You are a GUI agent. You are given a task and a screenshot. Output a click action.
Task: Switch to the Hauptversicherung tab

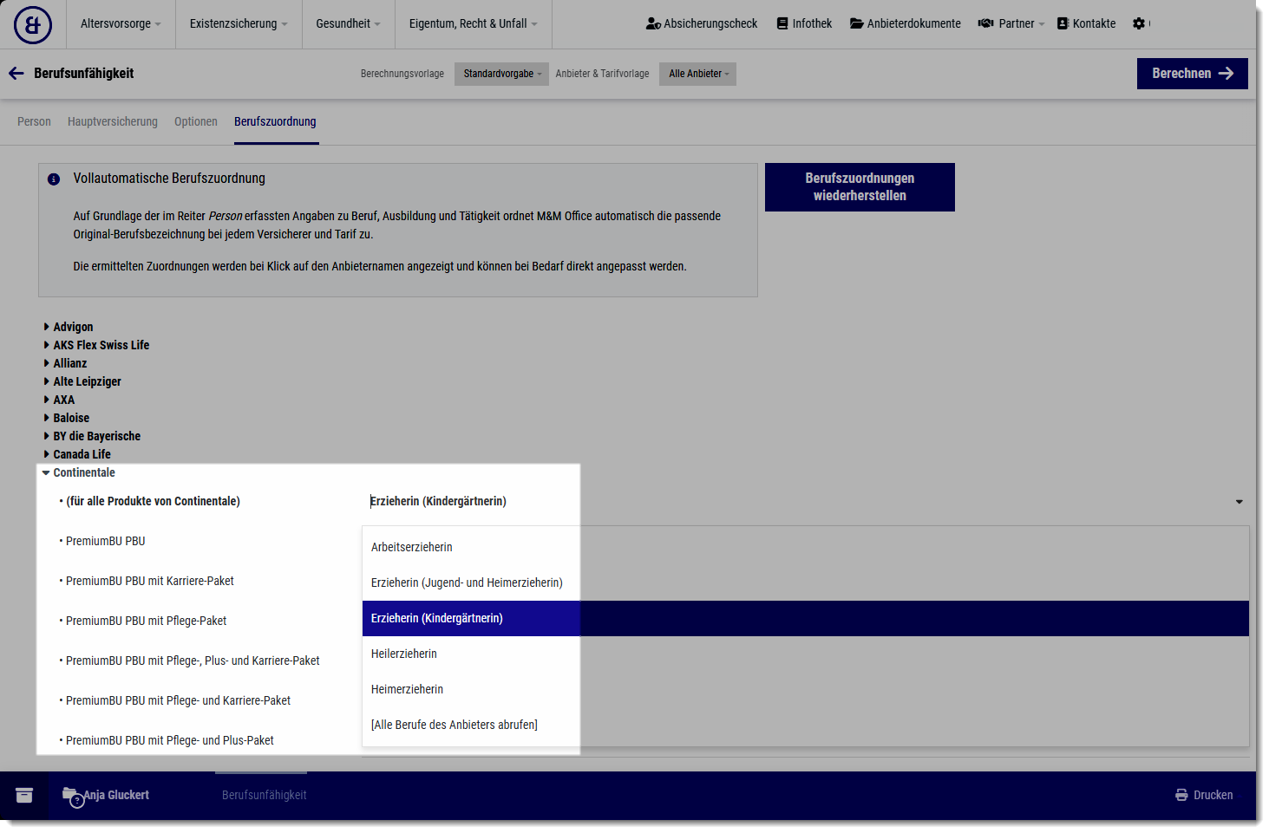point(113,121)
